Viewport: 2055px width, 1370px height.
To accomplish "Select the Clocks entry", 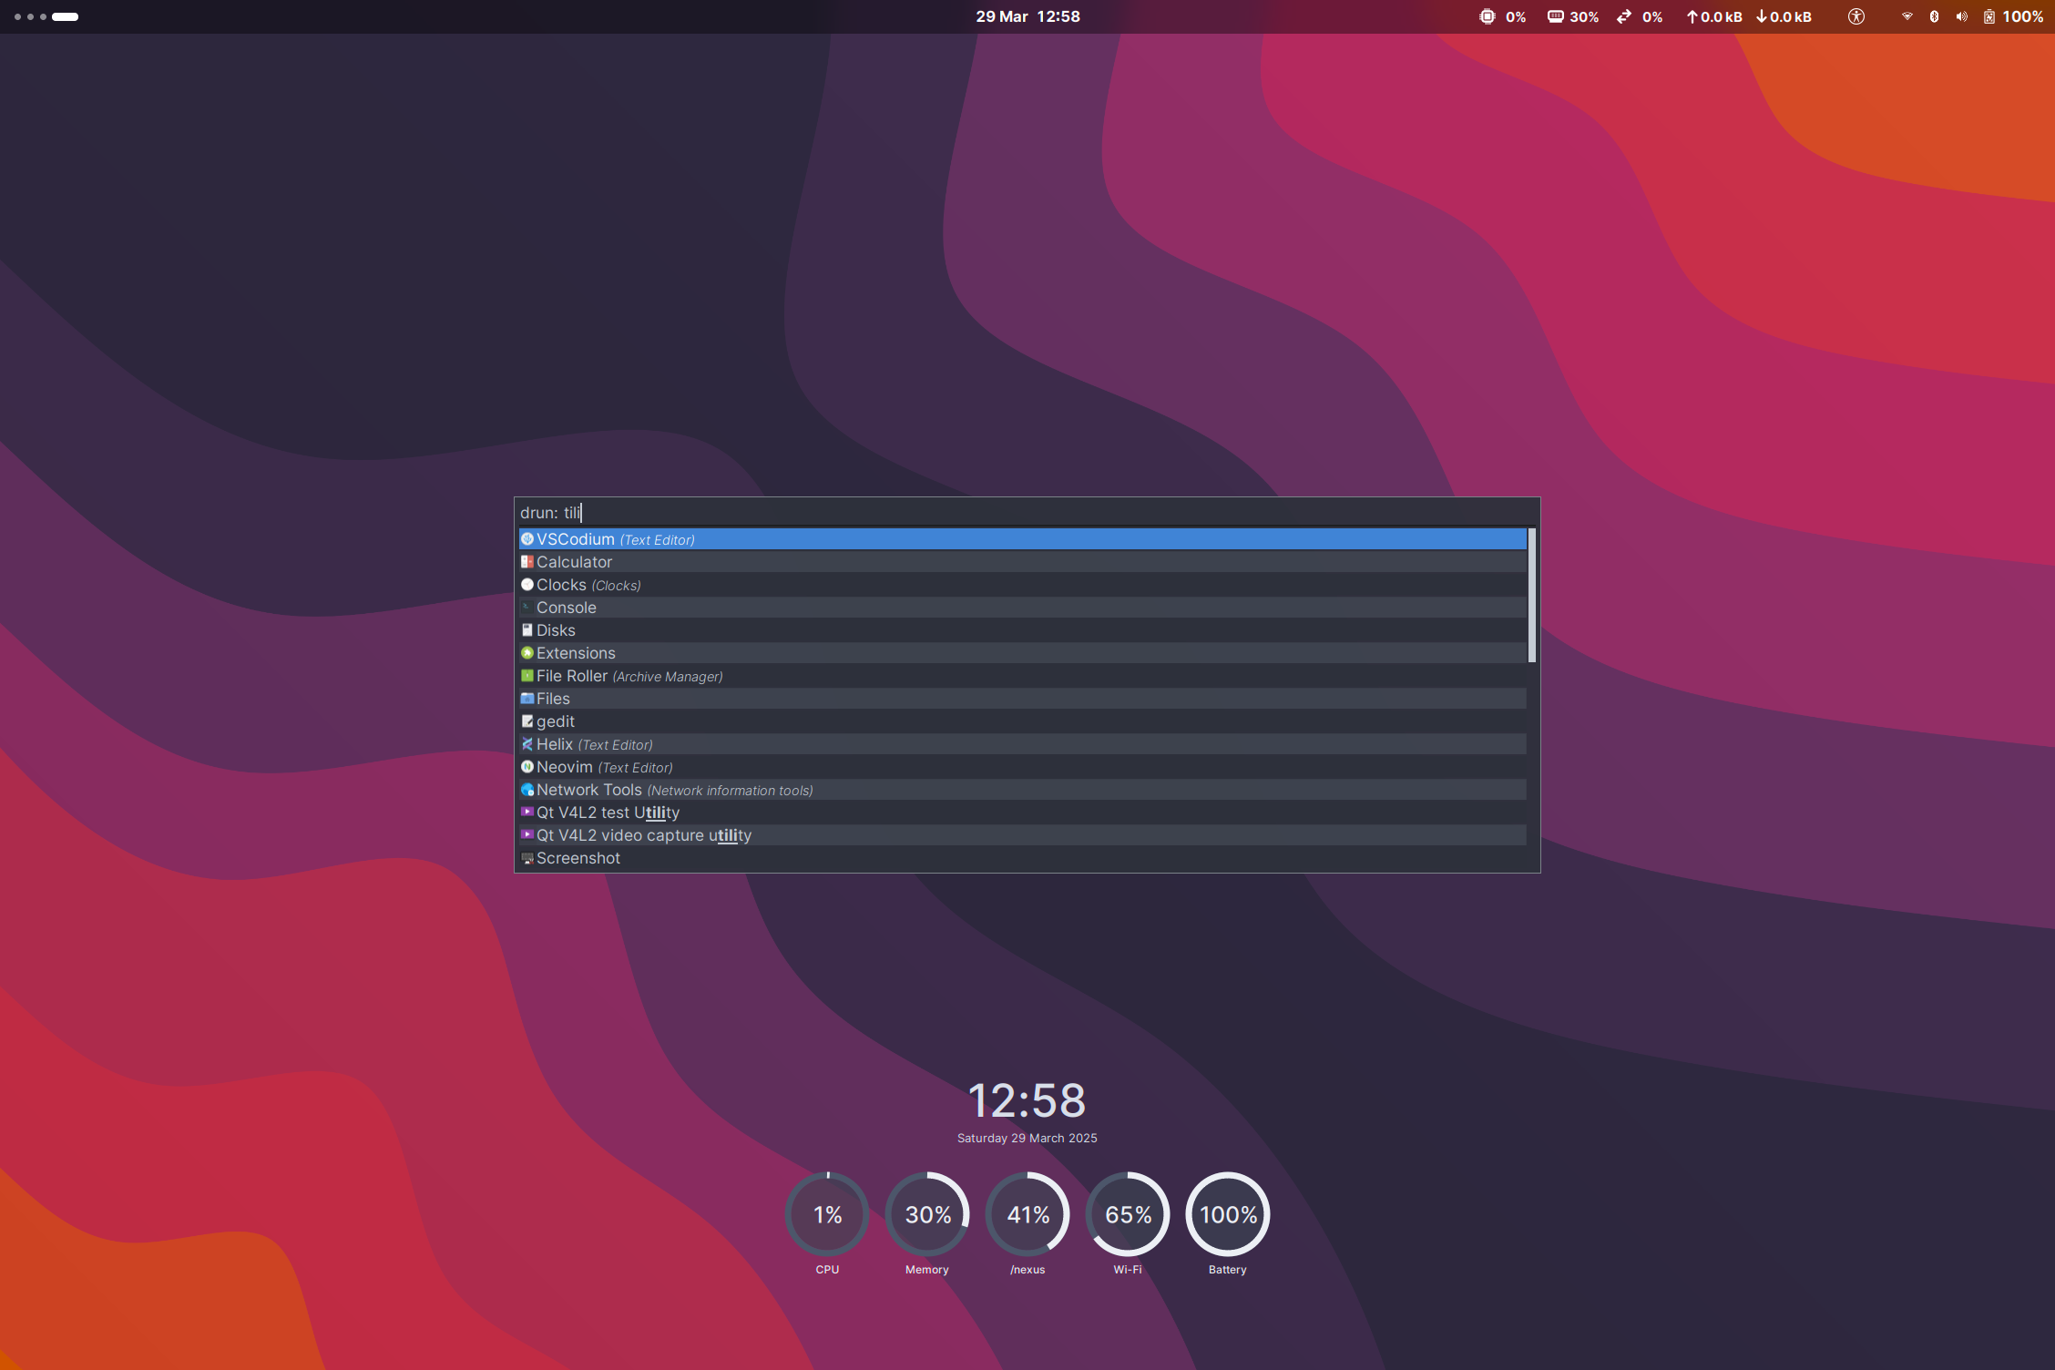I will pos(1022,585).
